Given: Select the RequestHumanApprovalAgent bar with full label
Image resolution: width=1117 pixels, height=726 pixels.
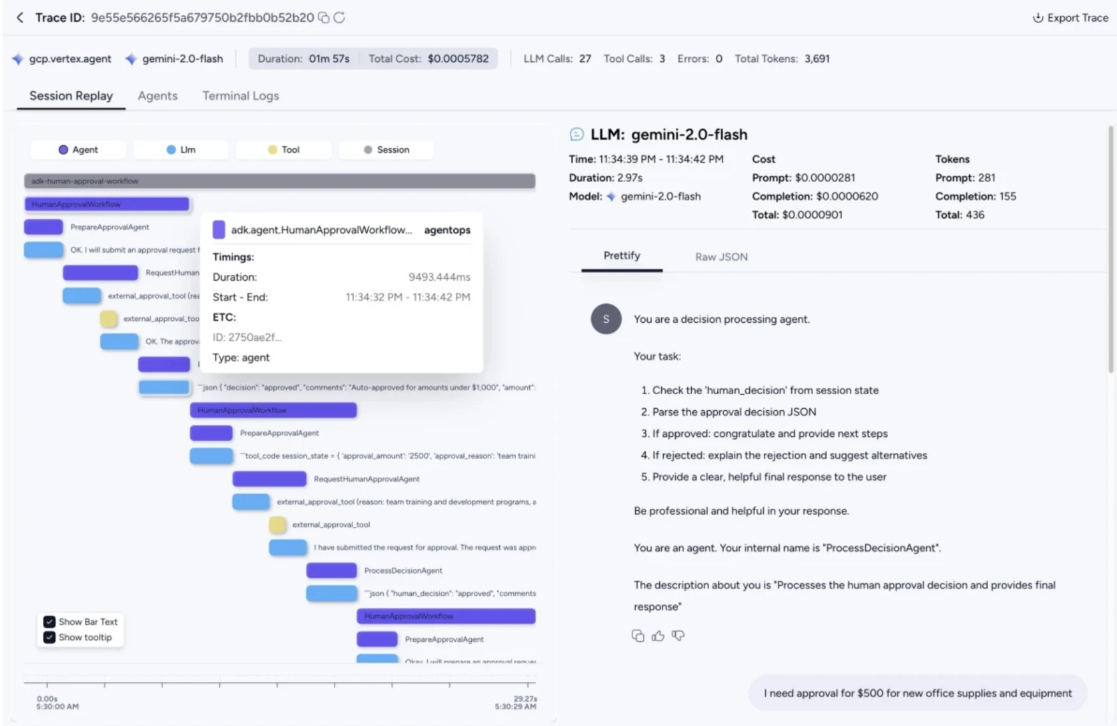Looking at the screenshot, I should (x=269, y=479).
